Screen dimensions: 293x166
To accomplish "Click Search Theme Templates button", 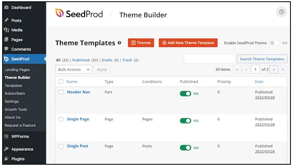I will pyautogui.click(x=262, y=59).
